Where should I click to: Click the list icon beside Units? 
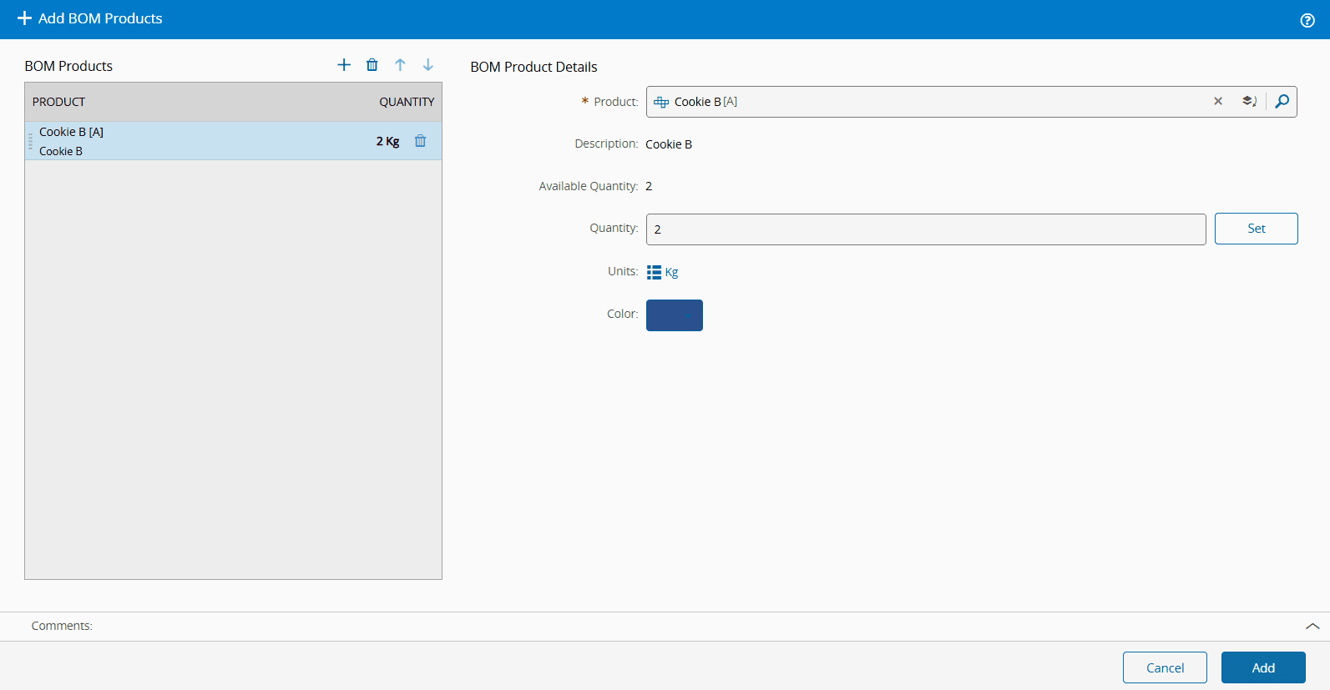coord(654,272)
